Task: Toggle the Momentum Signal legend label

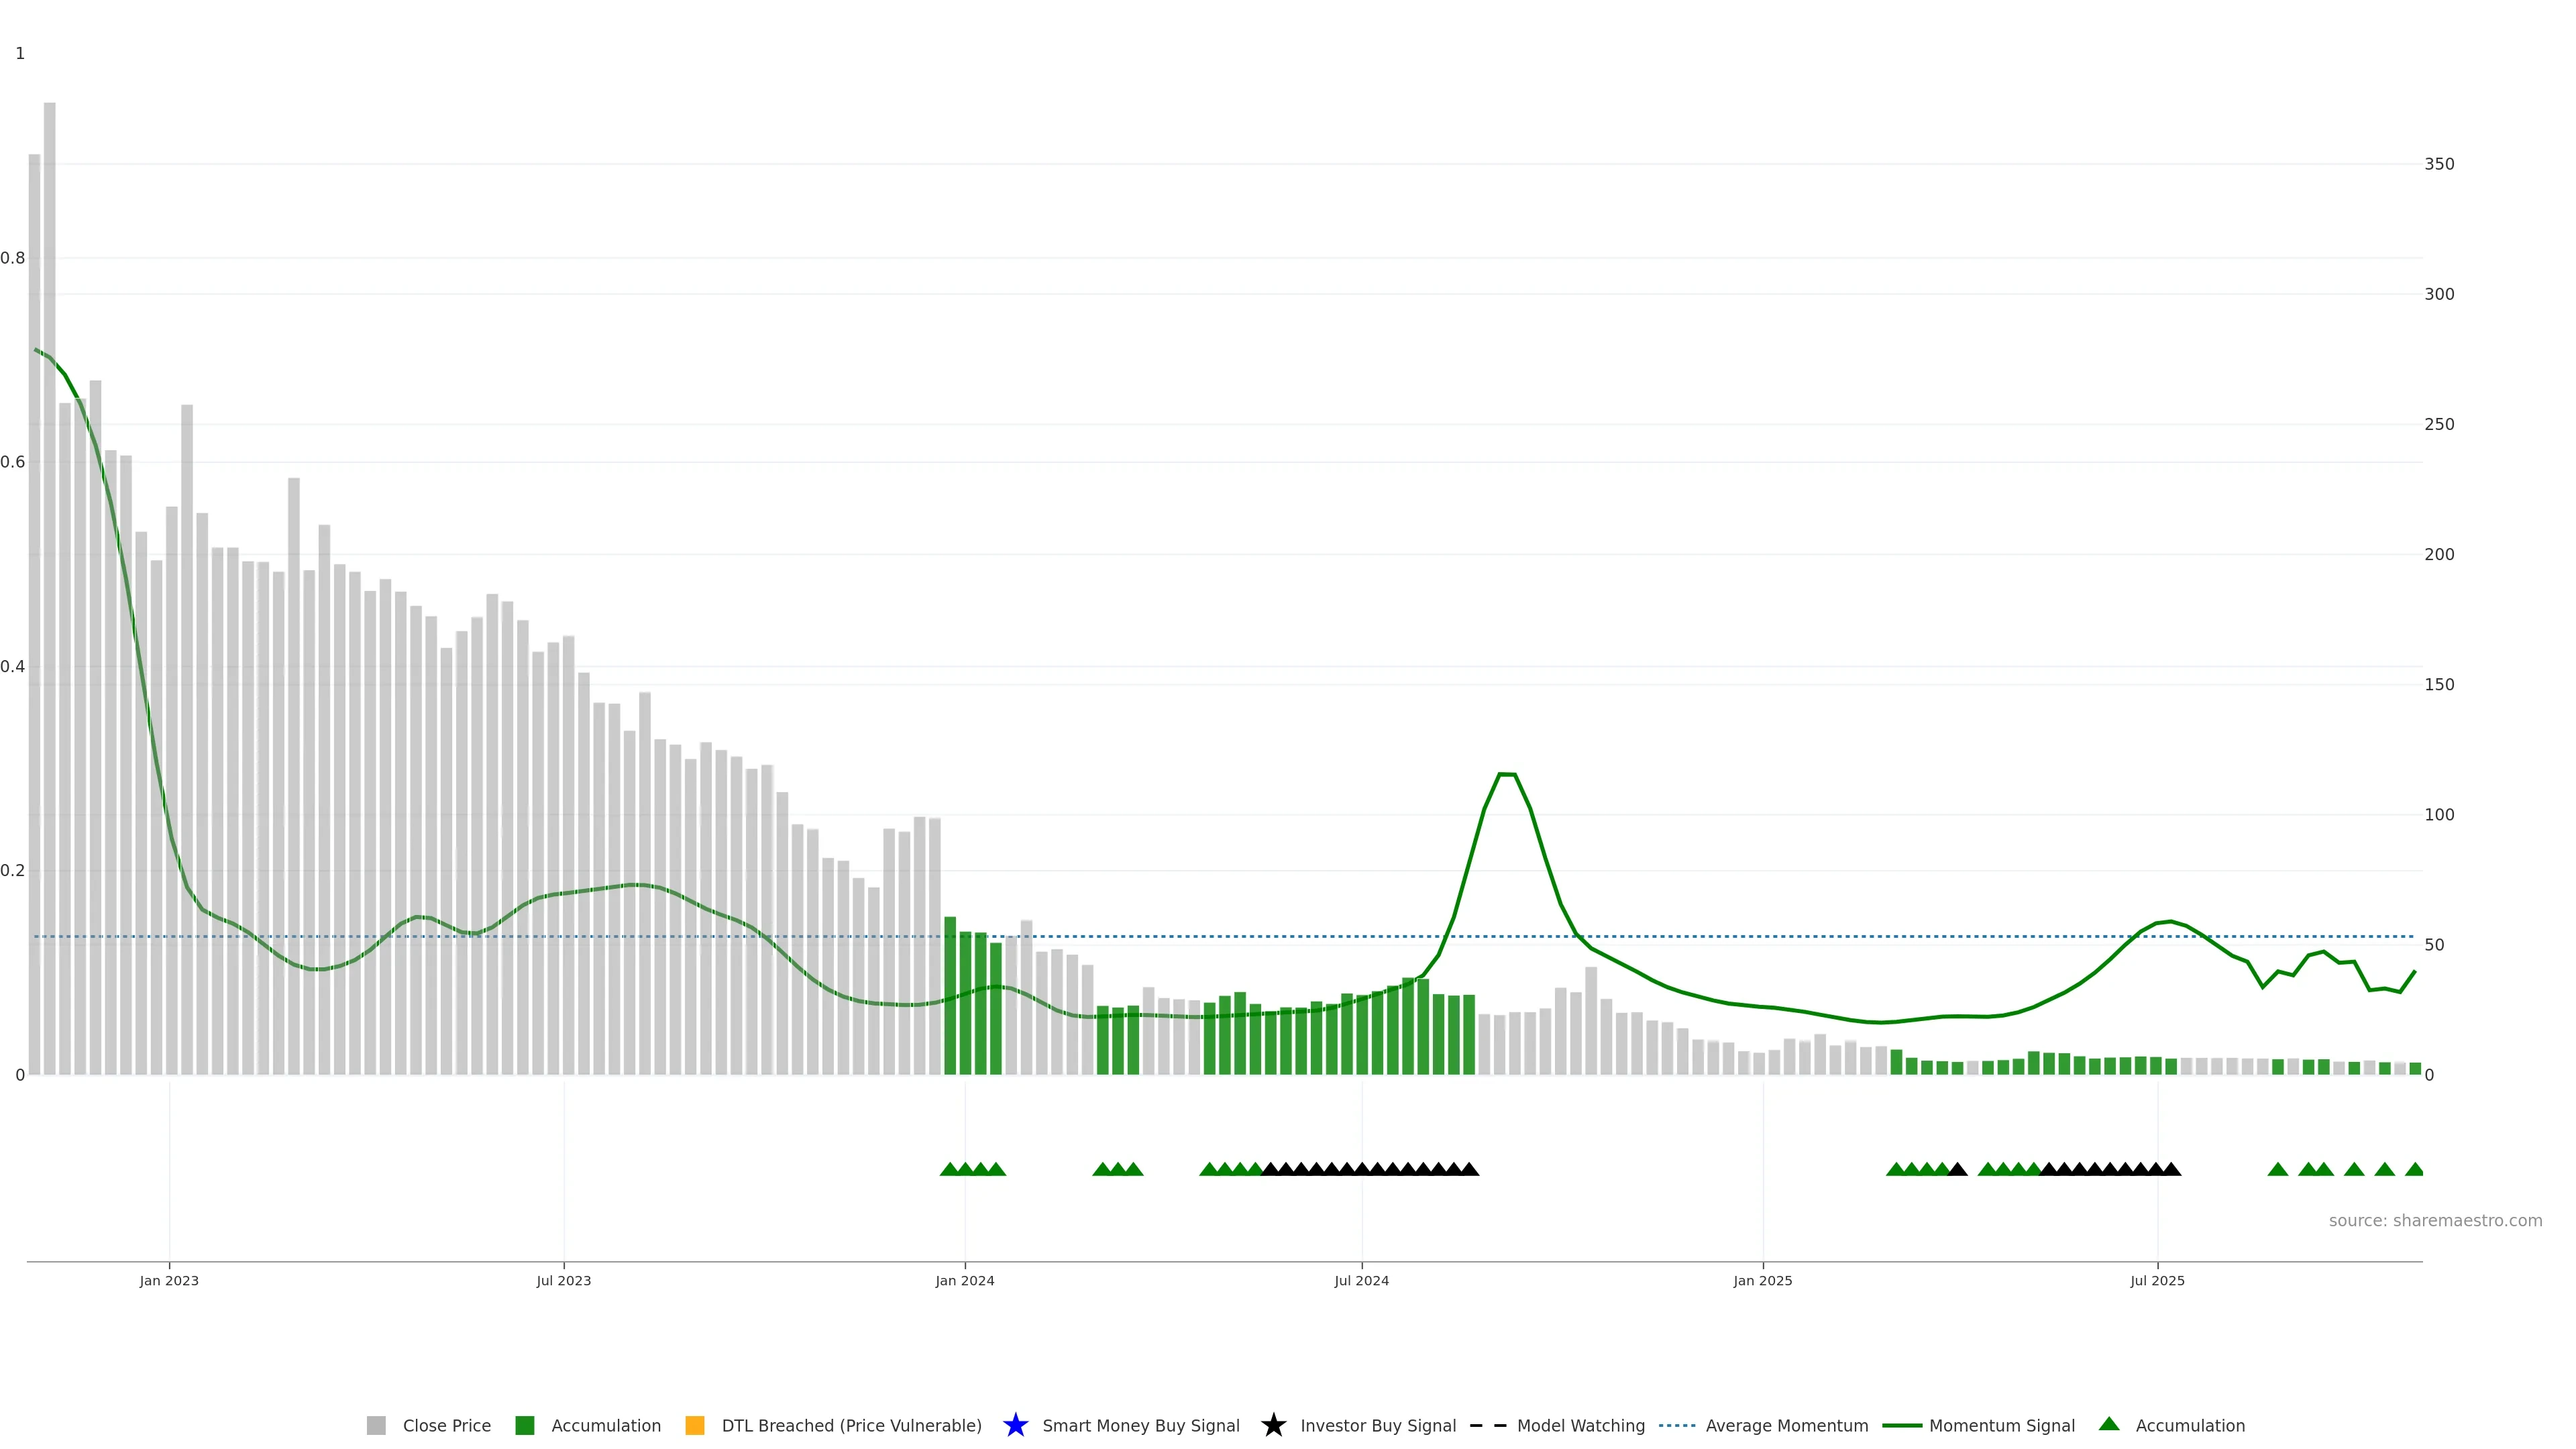Action: tap(2001, 1425)
